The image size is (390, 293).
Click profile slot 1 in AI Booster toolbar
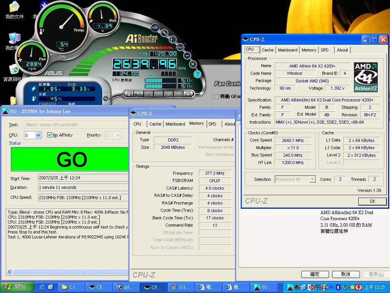pyautogui.click(x=158, y=94)
